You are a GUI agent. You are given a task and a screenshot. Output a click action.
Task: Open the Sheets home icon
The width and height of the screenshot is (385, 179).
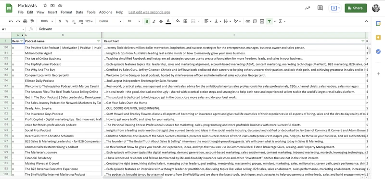(9, 9)
